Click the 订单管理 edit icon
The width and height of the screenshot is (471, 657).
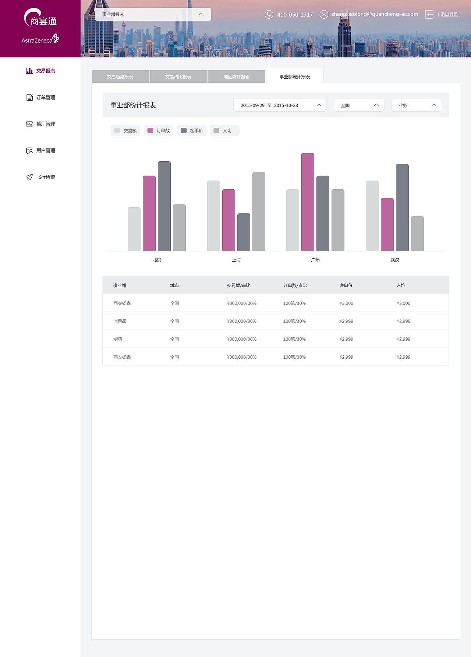(x=29, y=97)
